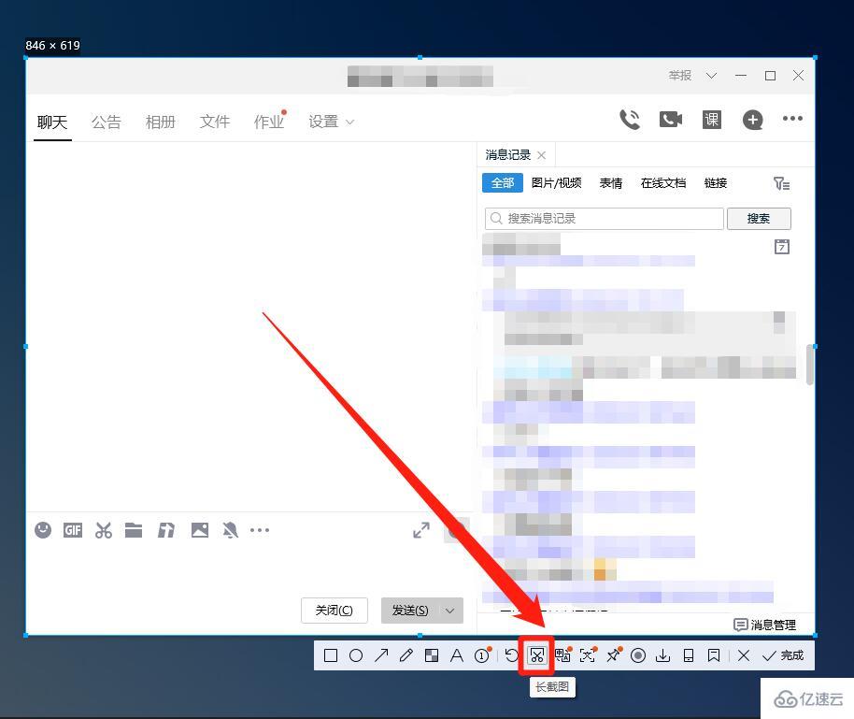854x719 pixels.
Task: Click the message history scrollbar
Action: tap(810, 364)
